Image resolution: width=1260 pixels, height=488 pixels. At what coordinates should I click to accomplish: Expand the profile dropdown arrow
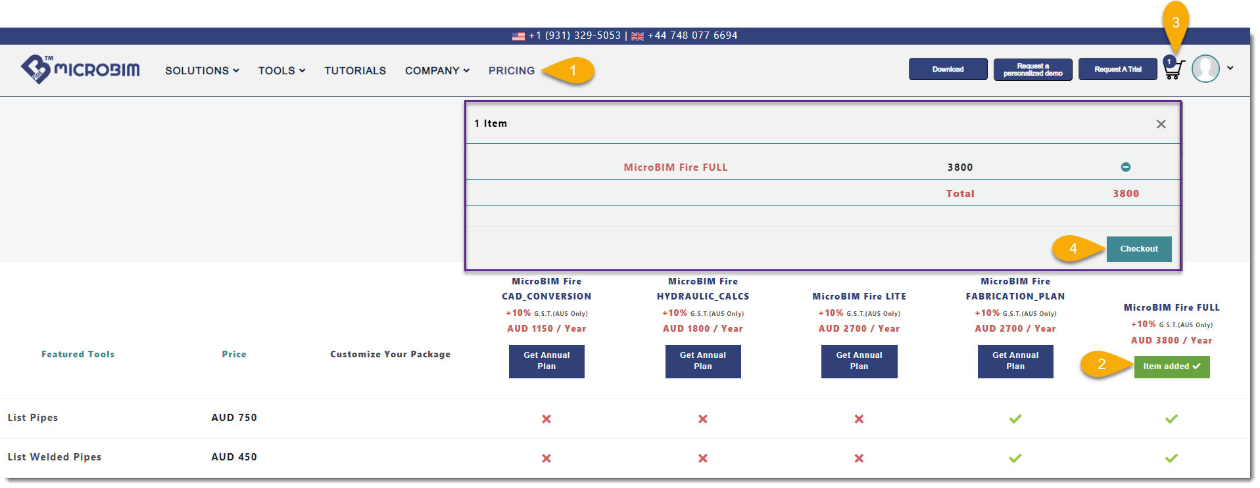coord(1230,68)
